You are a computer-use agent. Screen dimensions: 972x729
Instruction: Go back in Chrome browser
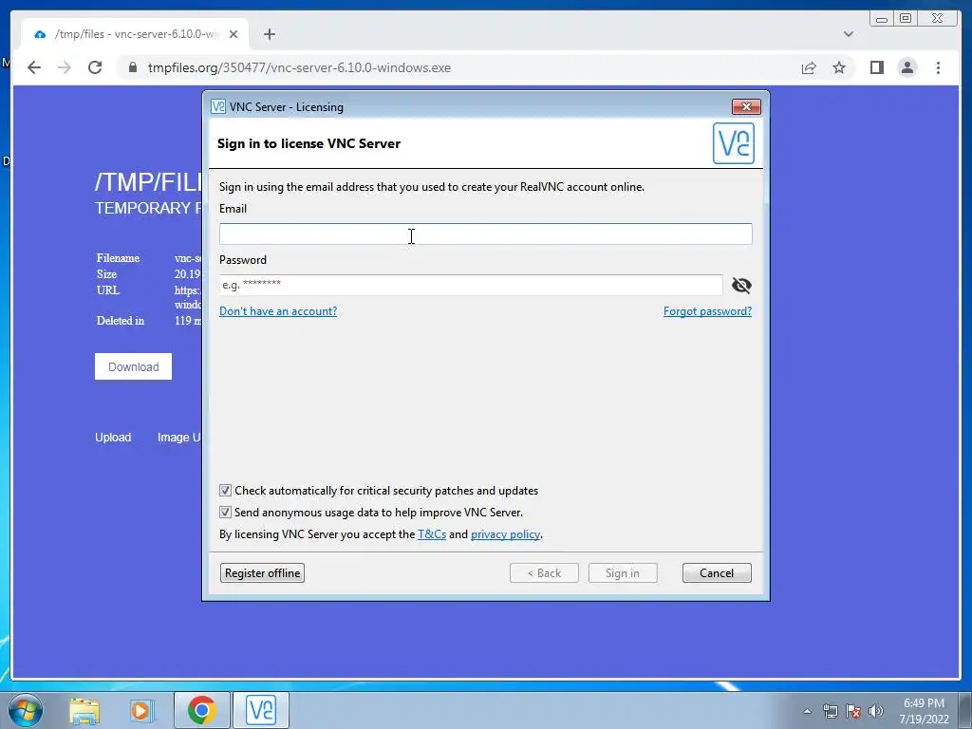point(34,67)
